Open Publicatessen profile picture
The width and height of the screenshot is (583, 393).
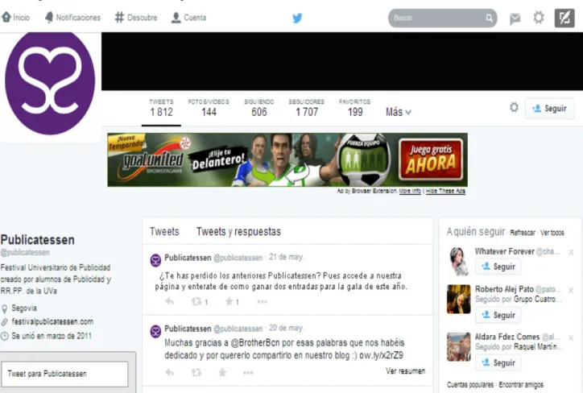(x=50, y=84)
